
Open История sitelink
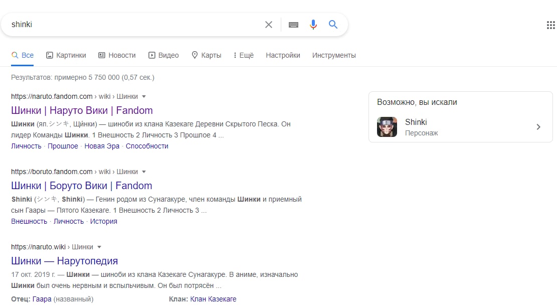(103, 221)
